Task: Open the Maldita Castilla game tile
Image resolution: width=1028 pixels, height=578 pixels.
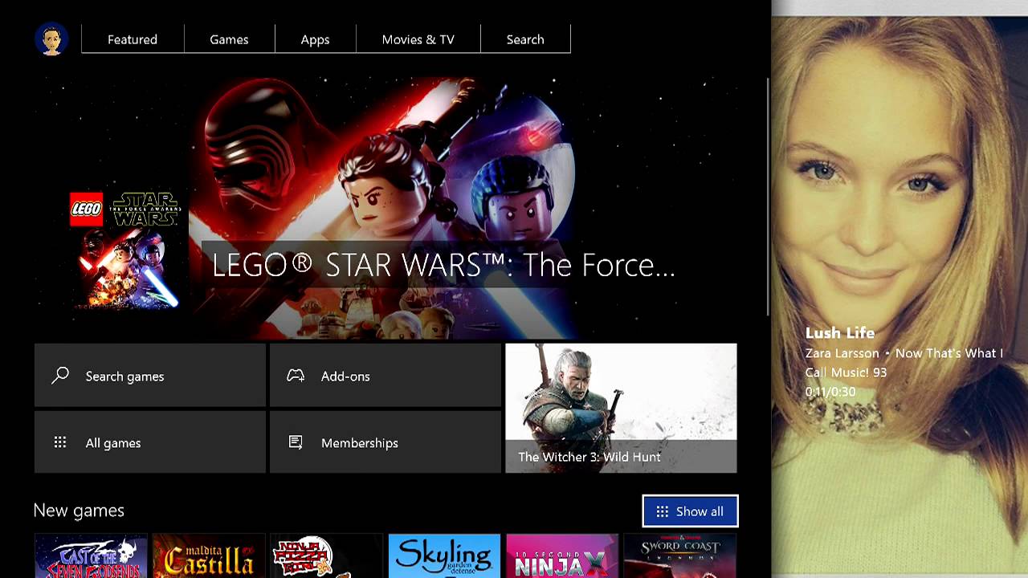Action: pos(209,556)
